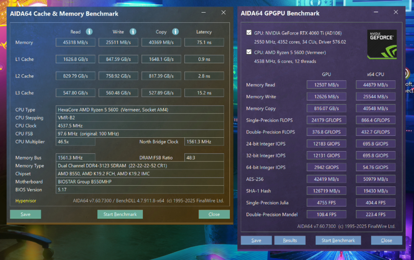Save the Cache & Memory Benchmark results

click(x=25, y=214)
